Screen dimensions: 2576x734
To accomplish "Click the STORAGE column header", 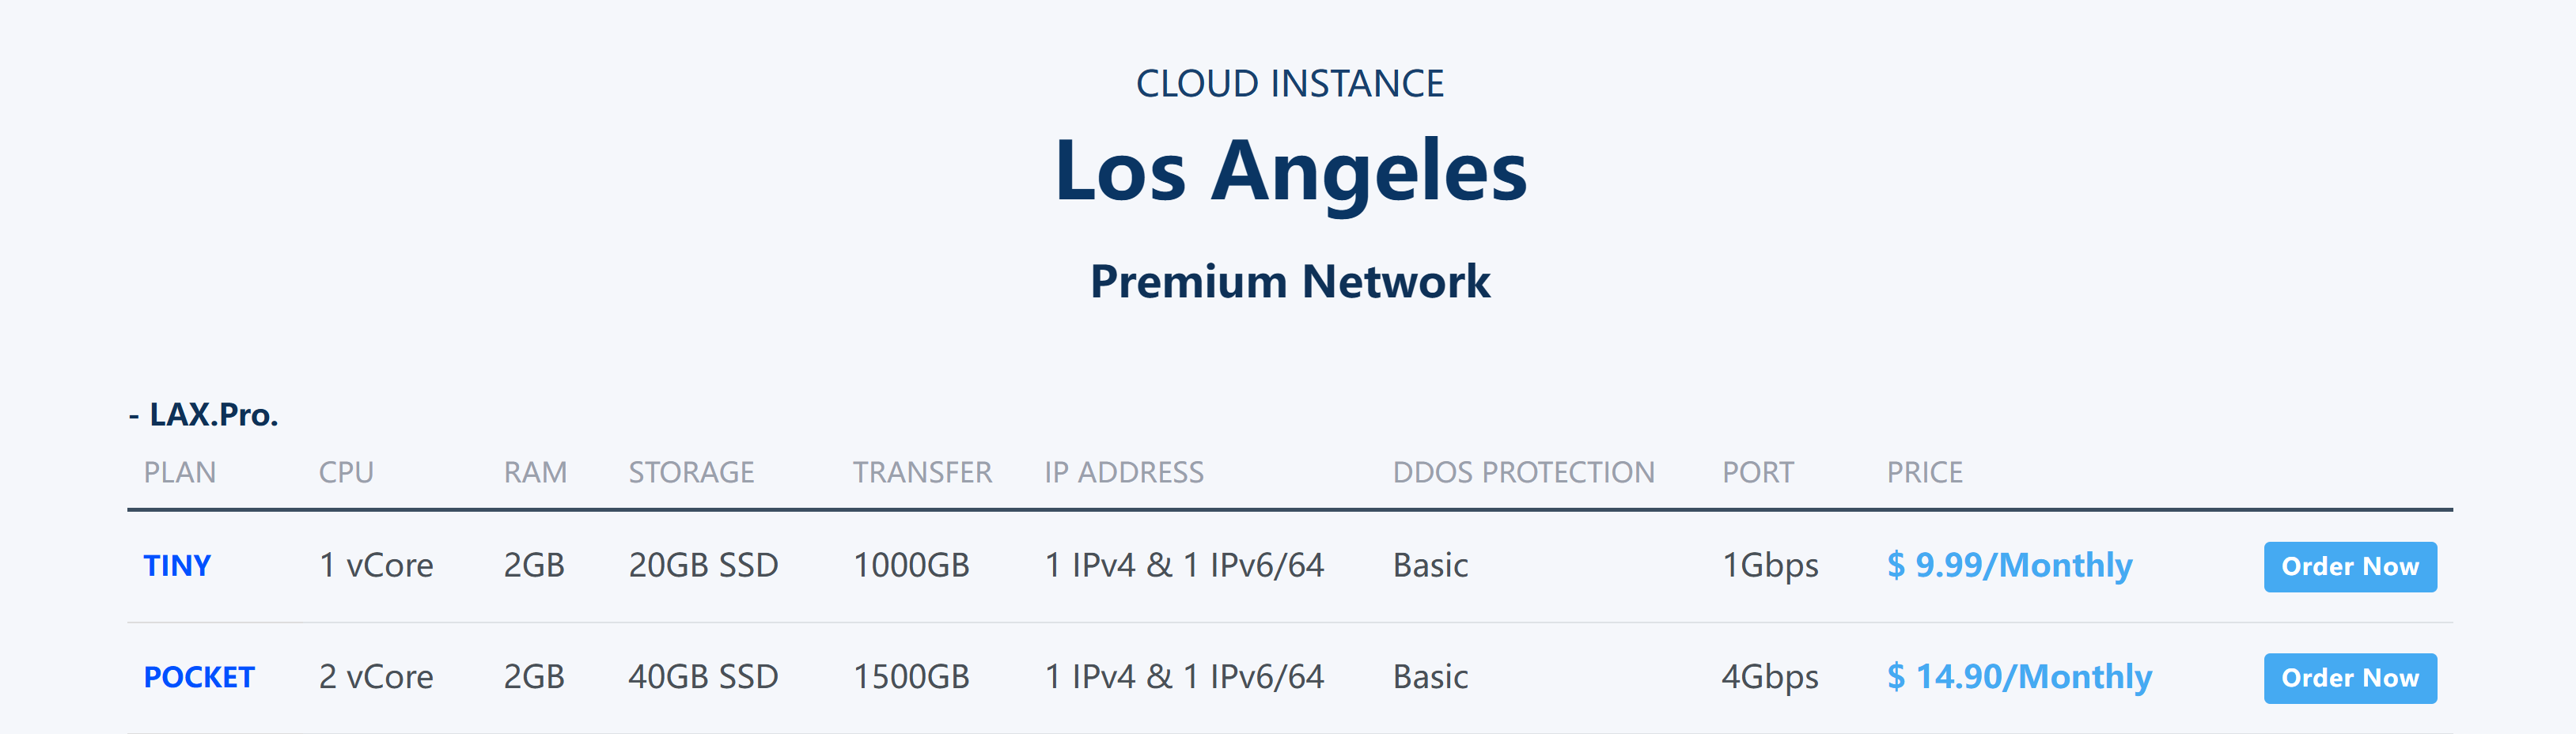I will (x=691, y=472).
